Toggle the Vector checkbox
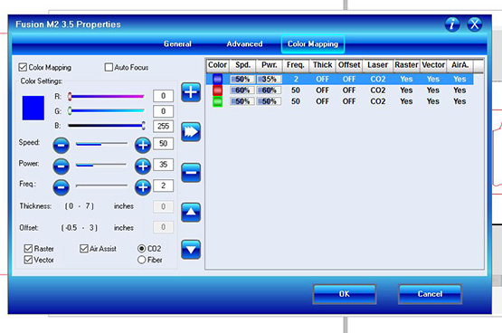The image size is (502, 333). [28, 260]
